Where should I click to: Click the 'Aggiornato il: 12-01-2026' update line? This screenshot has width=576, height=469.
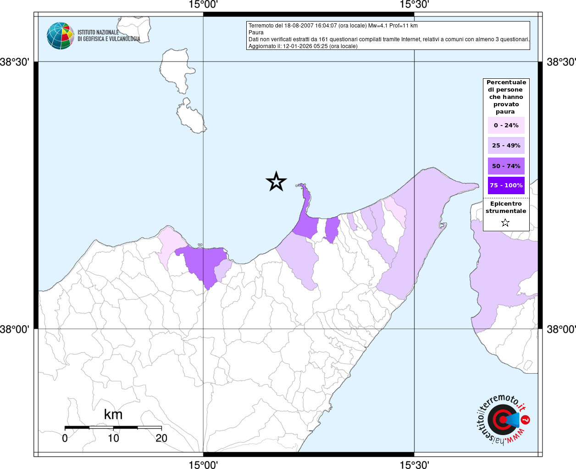303,46
